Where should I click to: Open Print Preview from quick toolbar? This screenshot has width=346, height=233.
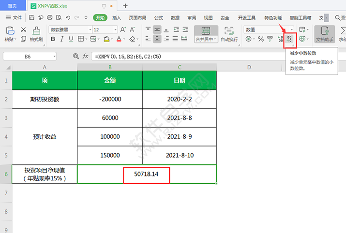(x=59, y=17)
